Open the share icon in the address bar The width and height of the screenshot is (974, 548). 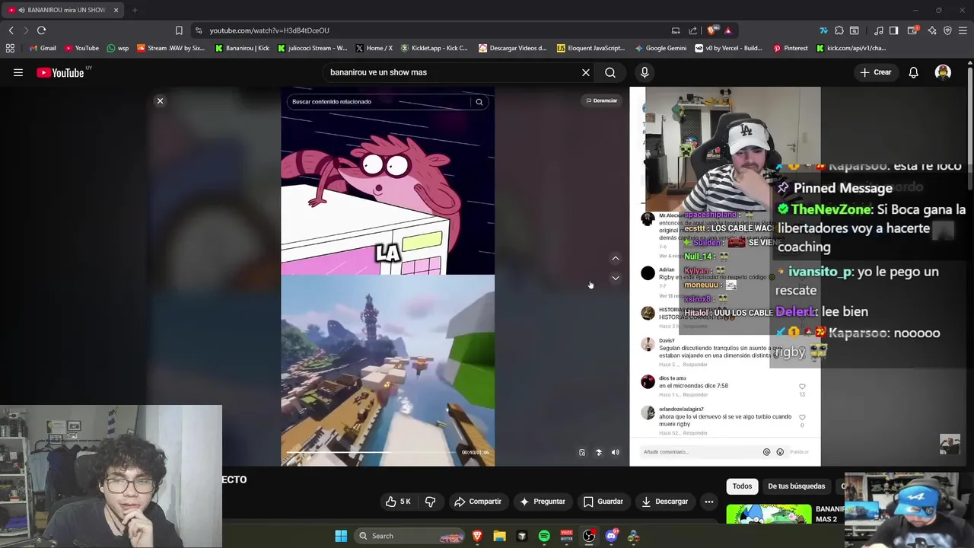pyautogui.click(x=692, y=30)
